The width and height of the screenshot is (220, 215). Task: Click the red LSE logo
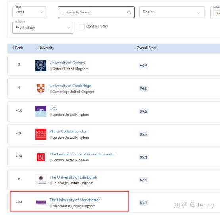point(41,157)
